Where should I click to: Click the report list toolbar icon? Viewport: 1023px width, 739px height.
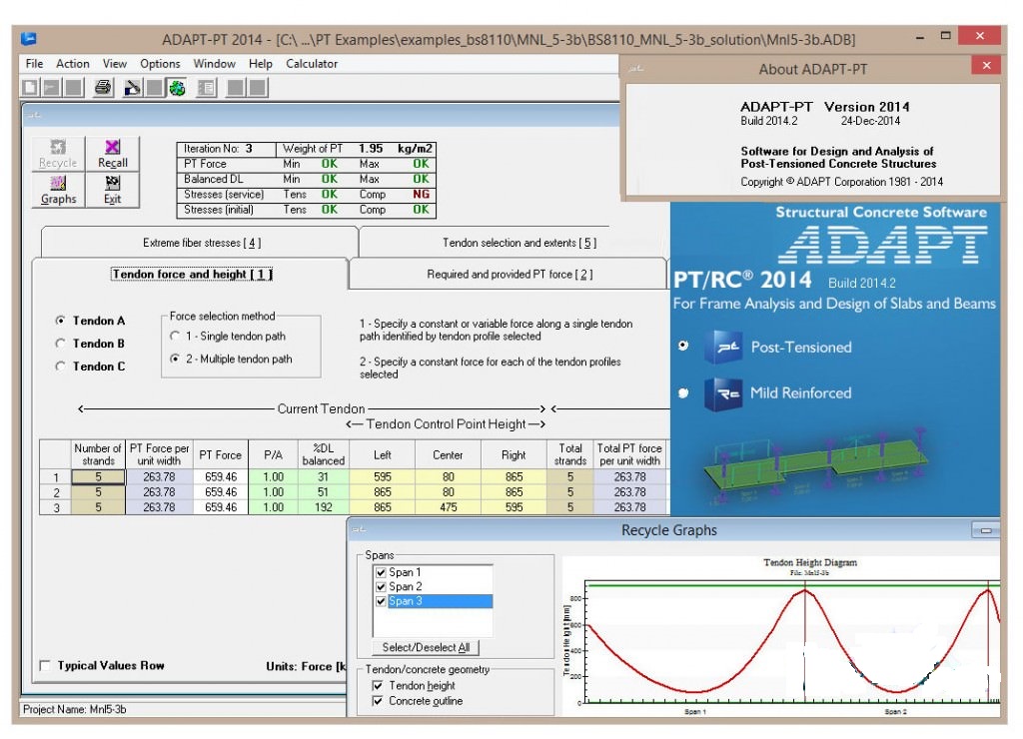(207, 88)
